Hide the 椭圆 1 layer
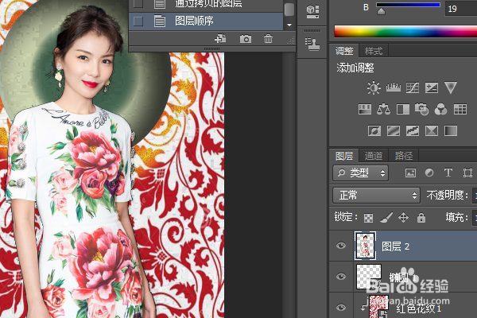Viewport: 477px width, 318px height. point(341,277)
